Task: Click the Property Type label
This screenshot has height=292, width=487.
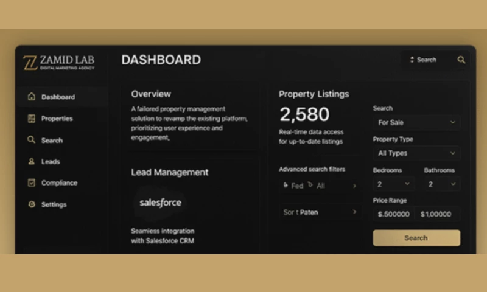Action: [x=393, y=139]
